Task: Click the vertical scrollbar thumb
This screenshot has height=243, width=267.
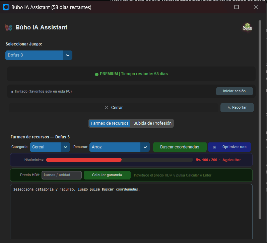Action: coord(260,120)
